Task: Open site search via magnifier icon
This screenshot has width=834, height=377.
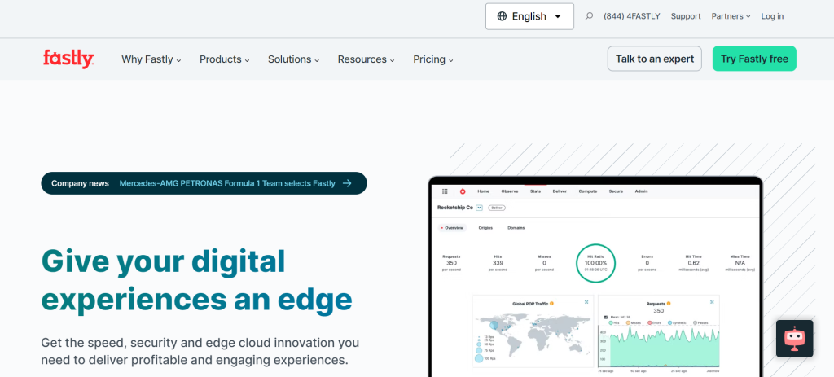Action: pyautogui.click(x=589, y=16)
